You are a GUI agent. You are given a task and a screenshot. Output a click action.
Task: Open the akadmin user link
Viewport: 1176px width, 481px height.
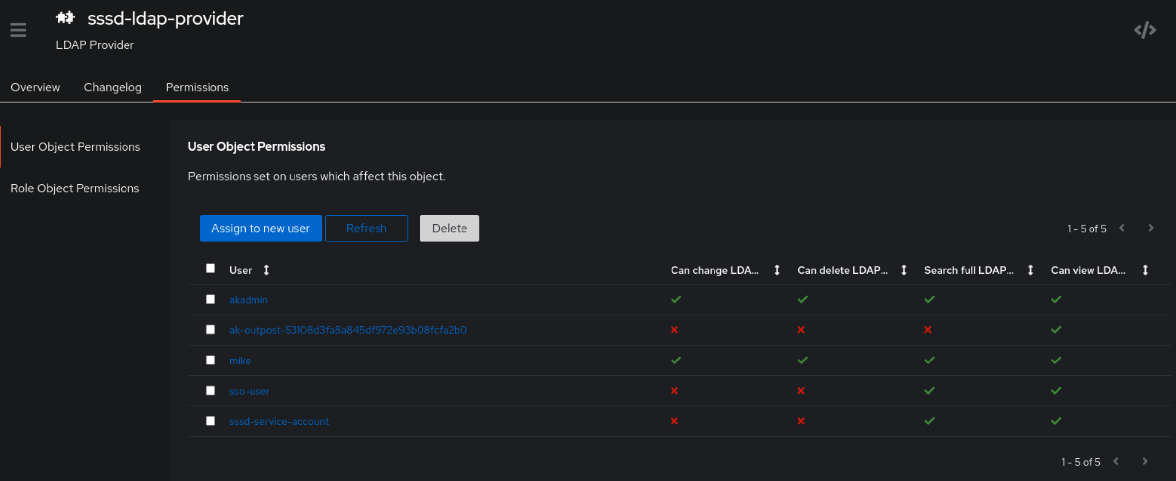coord(249,300)
